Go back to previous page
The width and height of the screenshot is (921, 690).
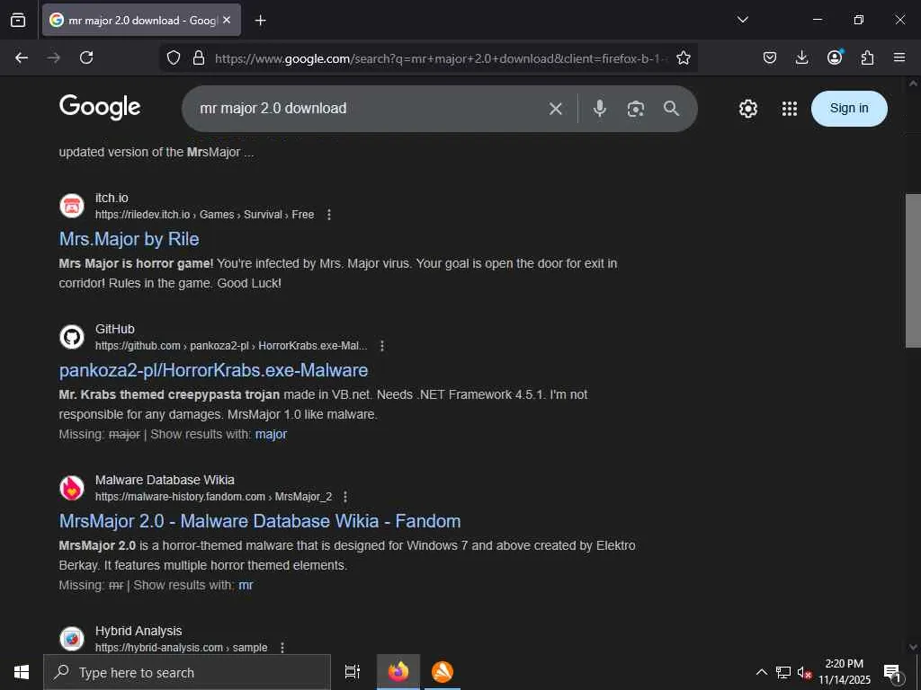click(x=22, y=57)
